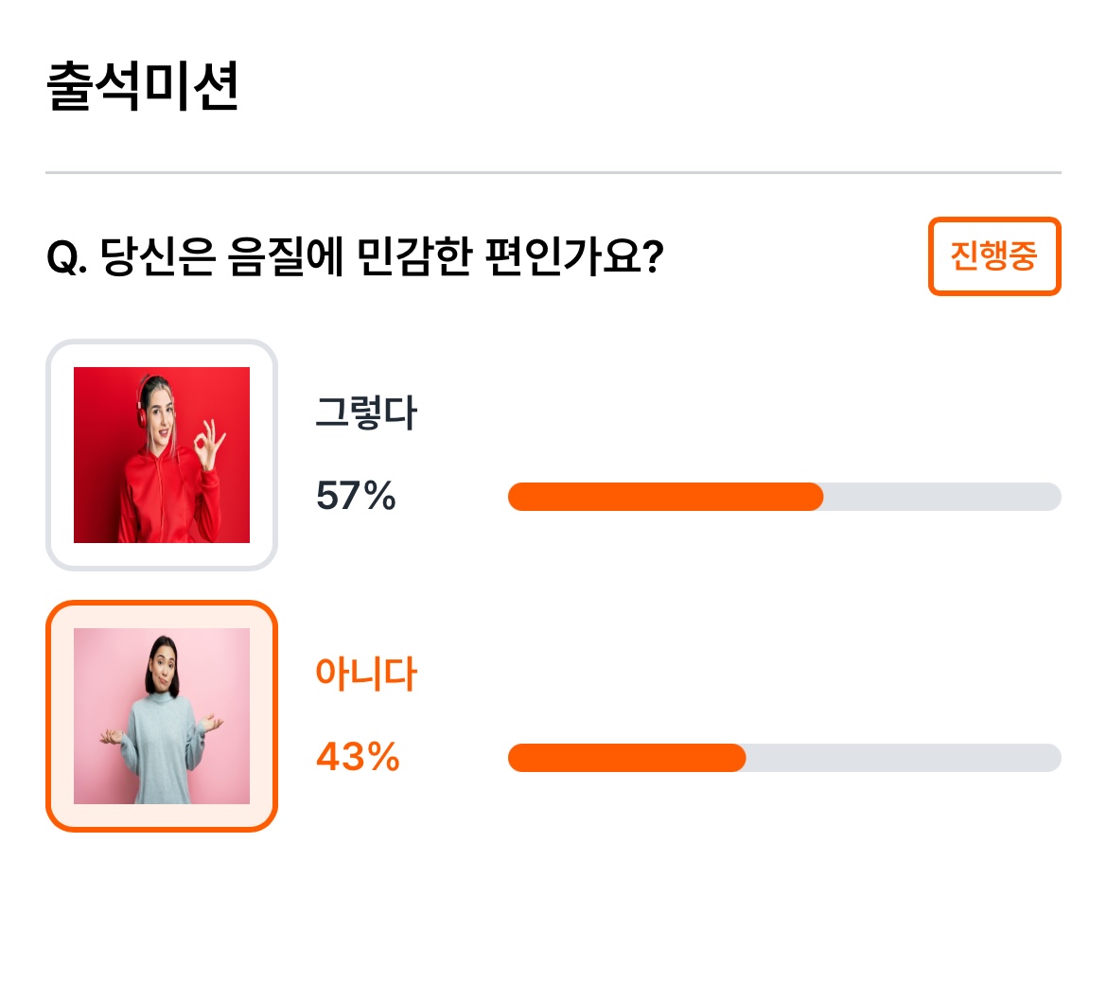Click the 아니다 answer label
The image size is (1107, 983).
(x=366, y=673)
